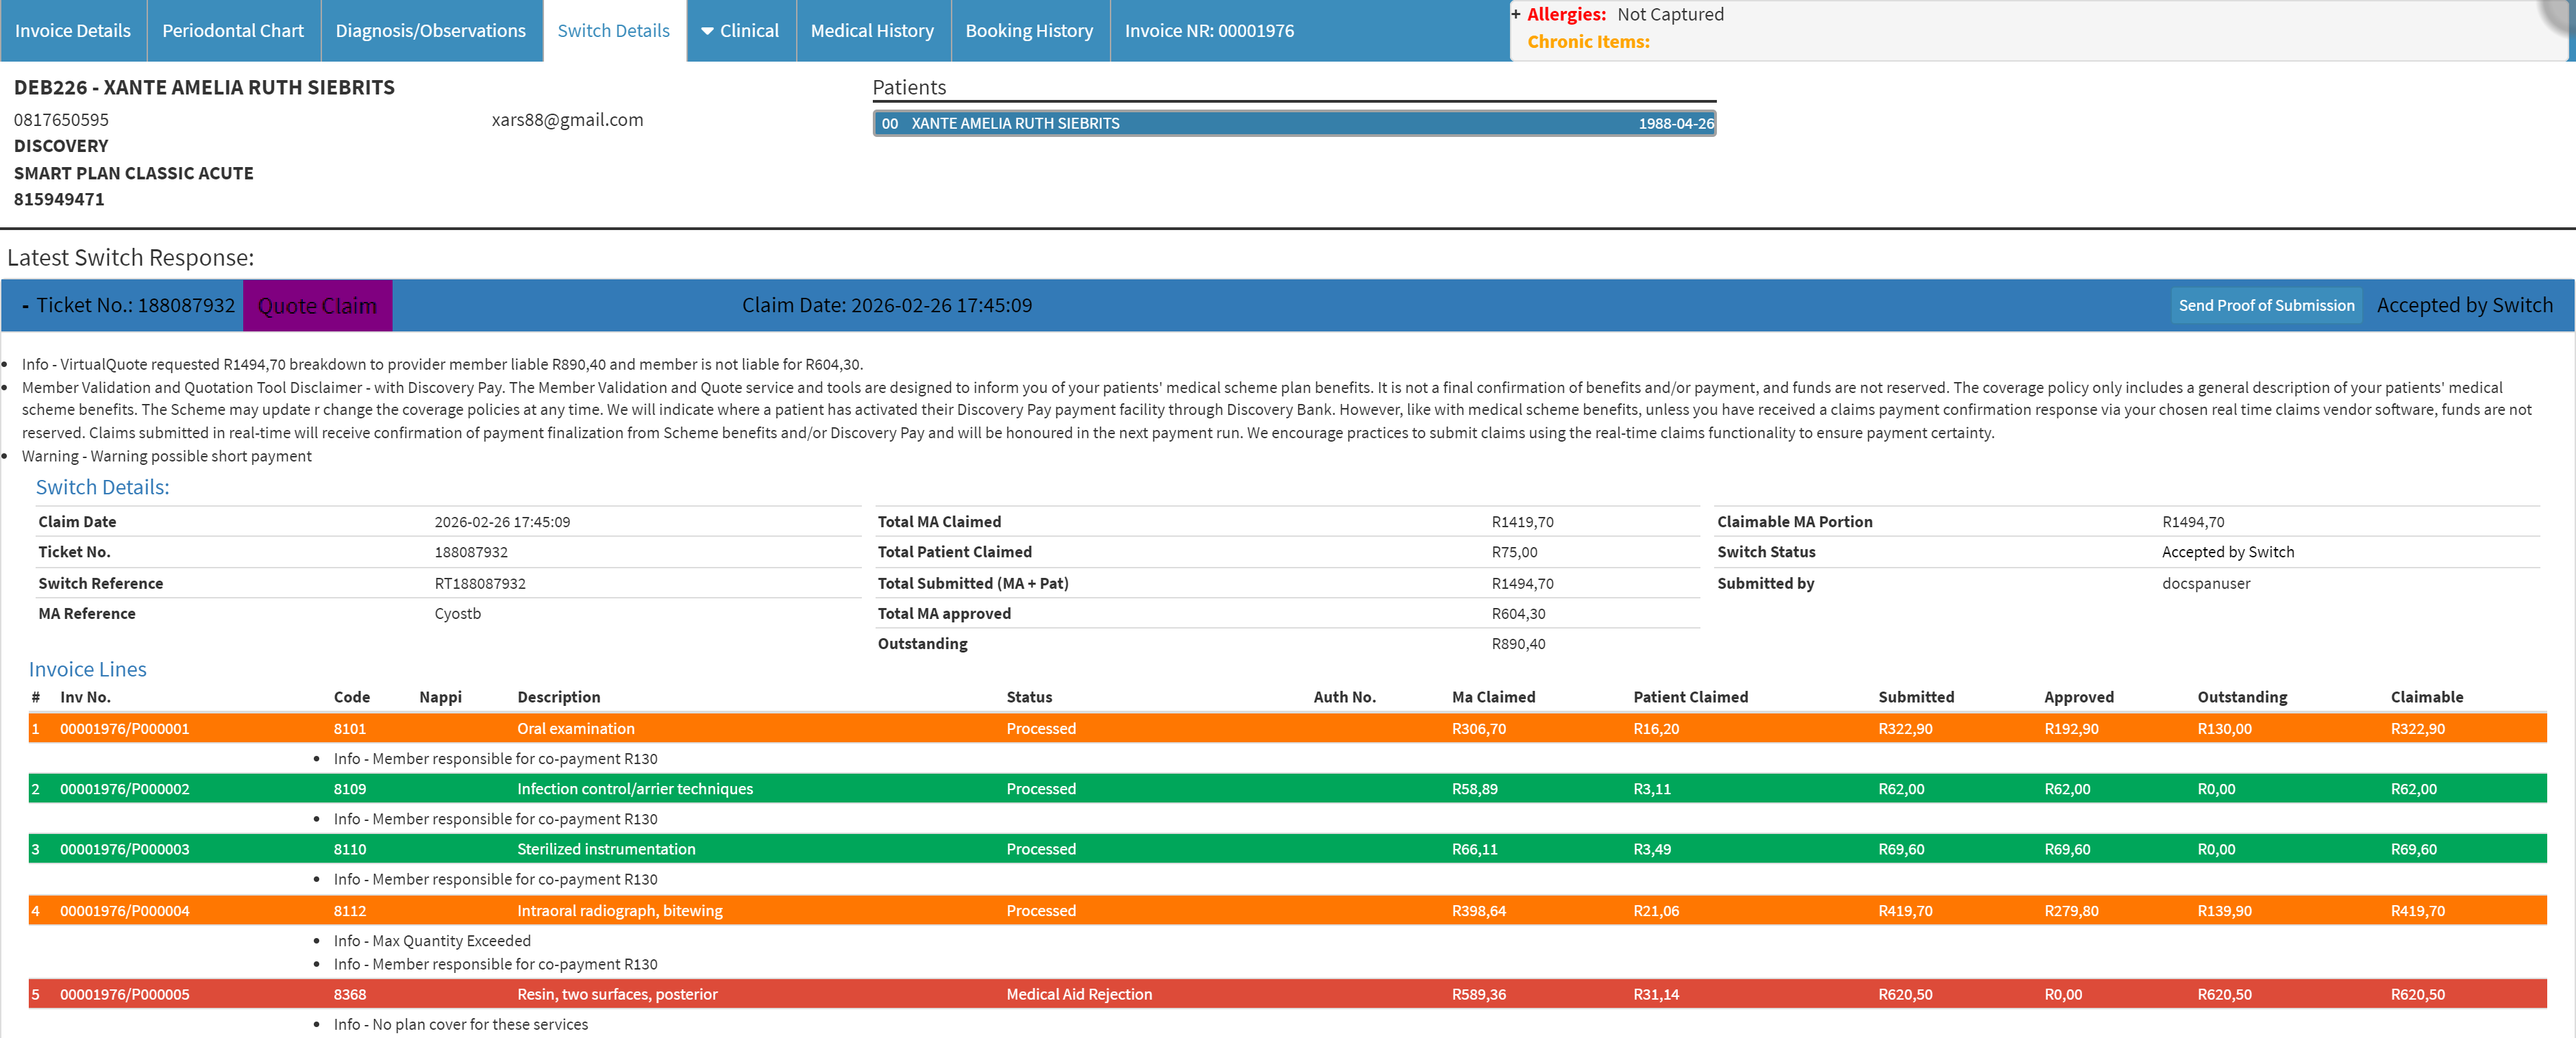Select patient XANTE AMELIA RUTH SIEBRITS row
This screenshot has height=1038, width=2576.
[1294, 123]
